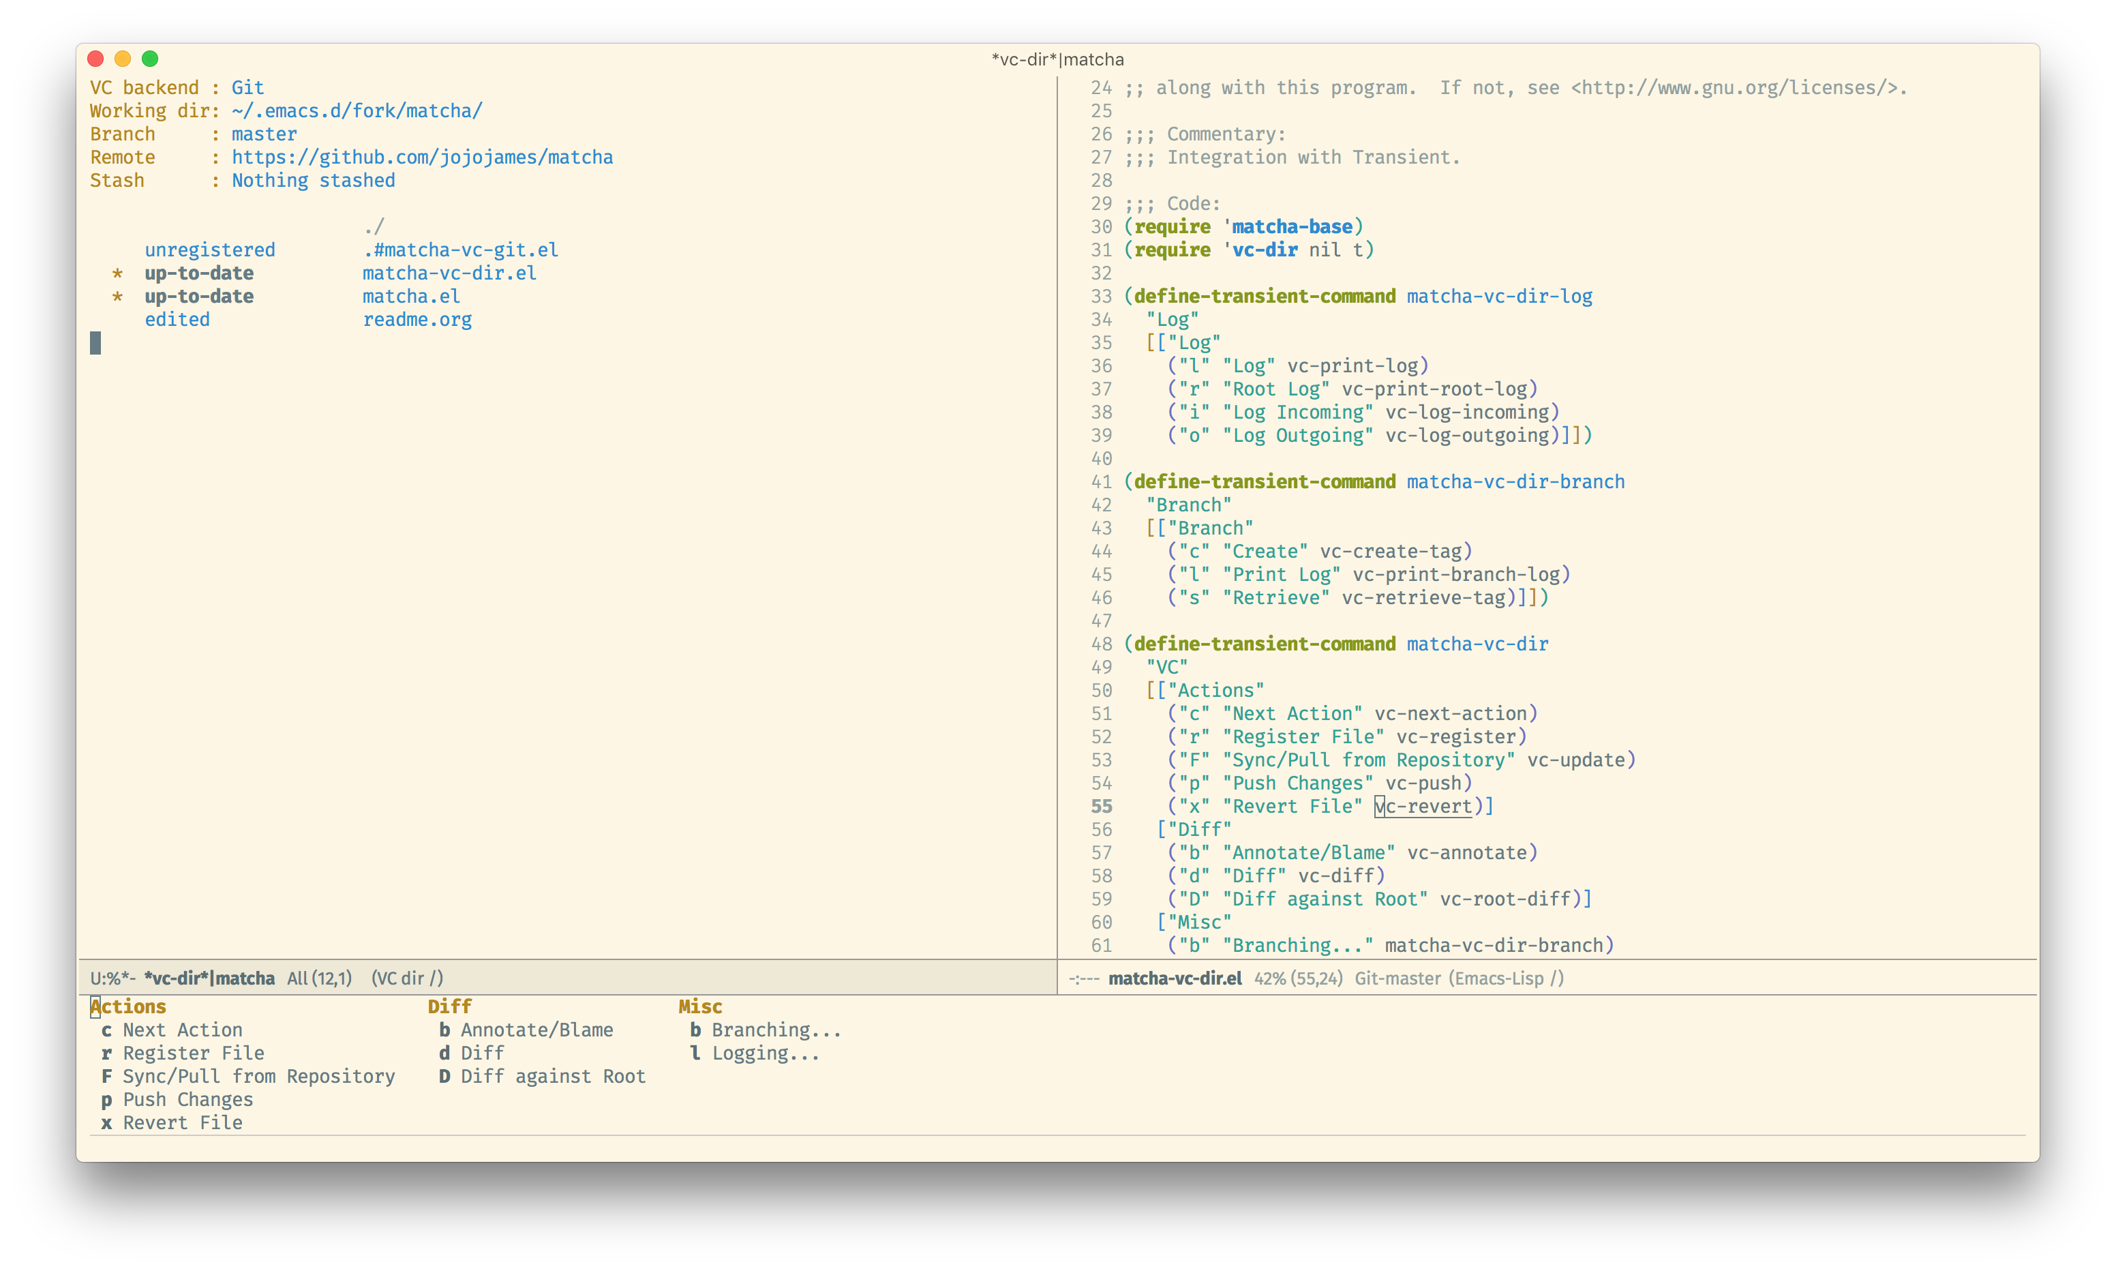
Task: Click vc-annotate on line 57
Action: 1466,853
